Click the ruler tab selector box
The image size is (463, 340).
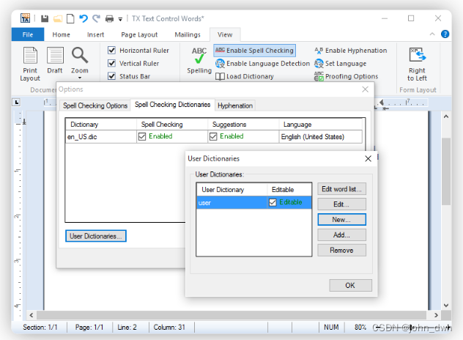[x=17, y=103]
